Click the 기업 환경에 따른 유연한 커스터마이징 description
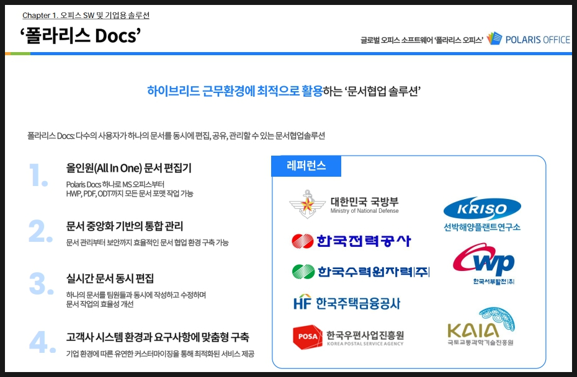The height and width of the screenshot is (377, 577). pyautogui.click(x=160, y=354)
